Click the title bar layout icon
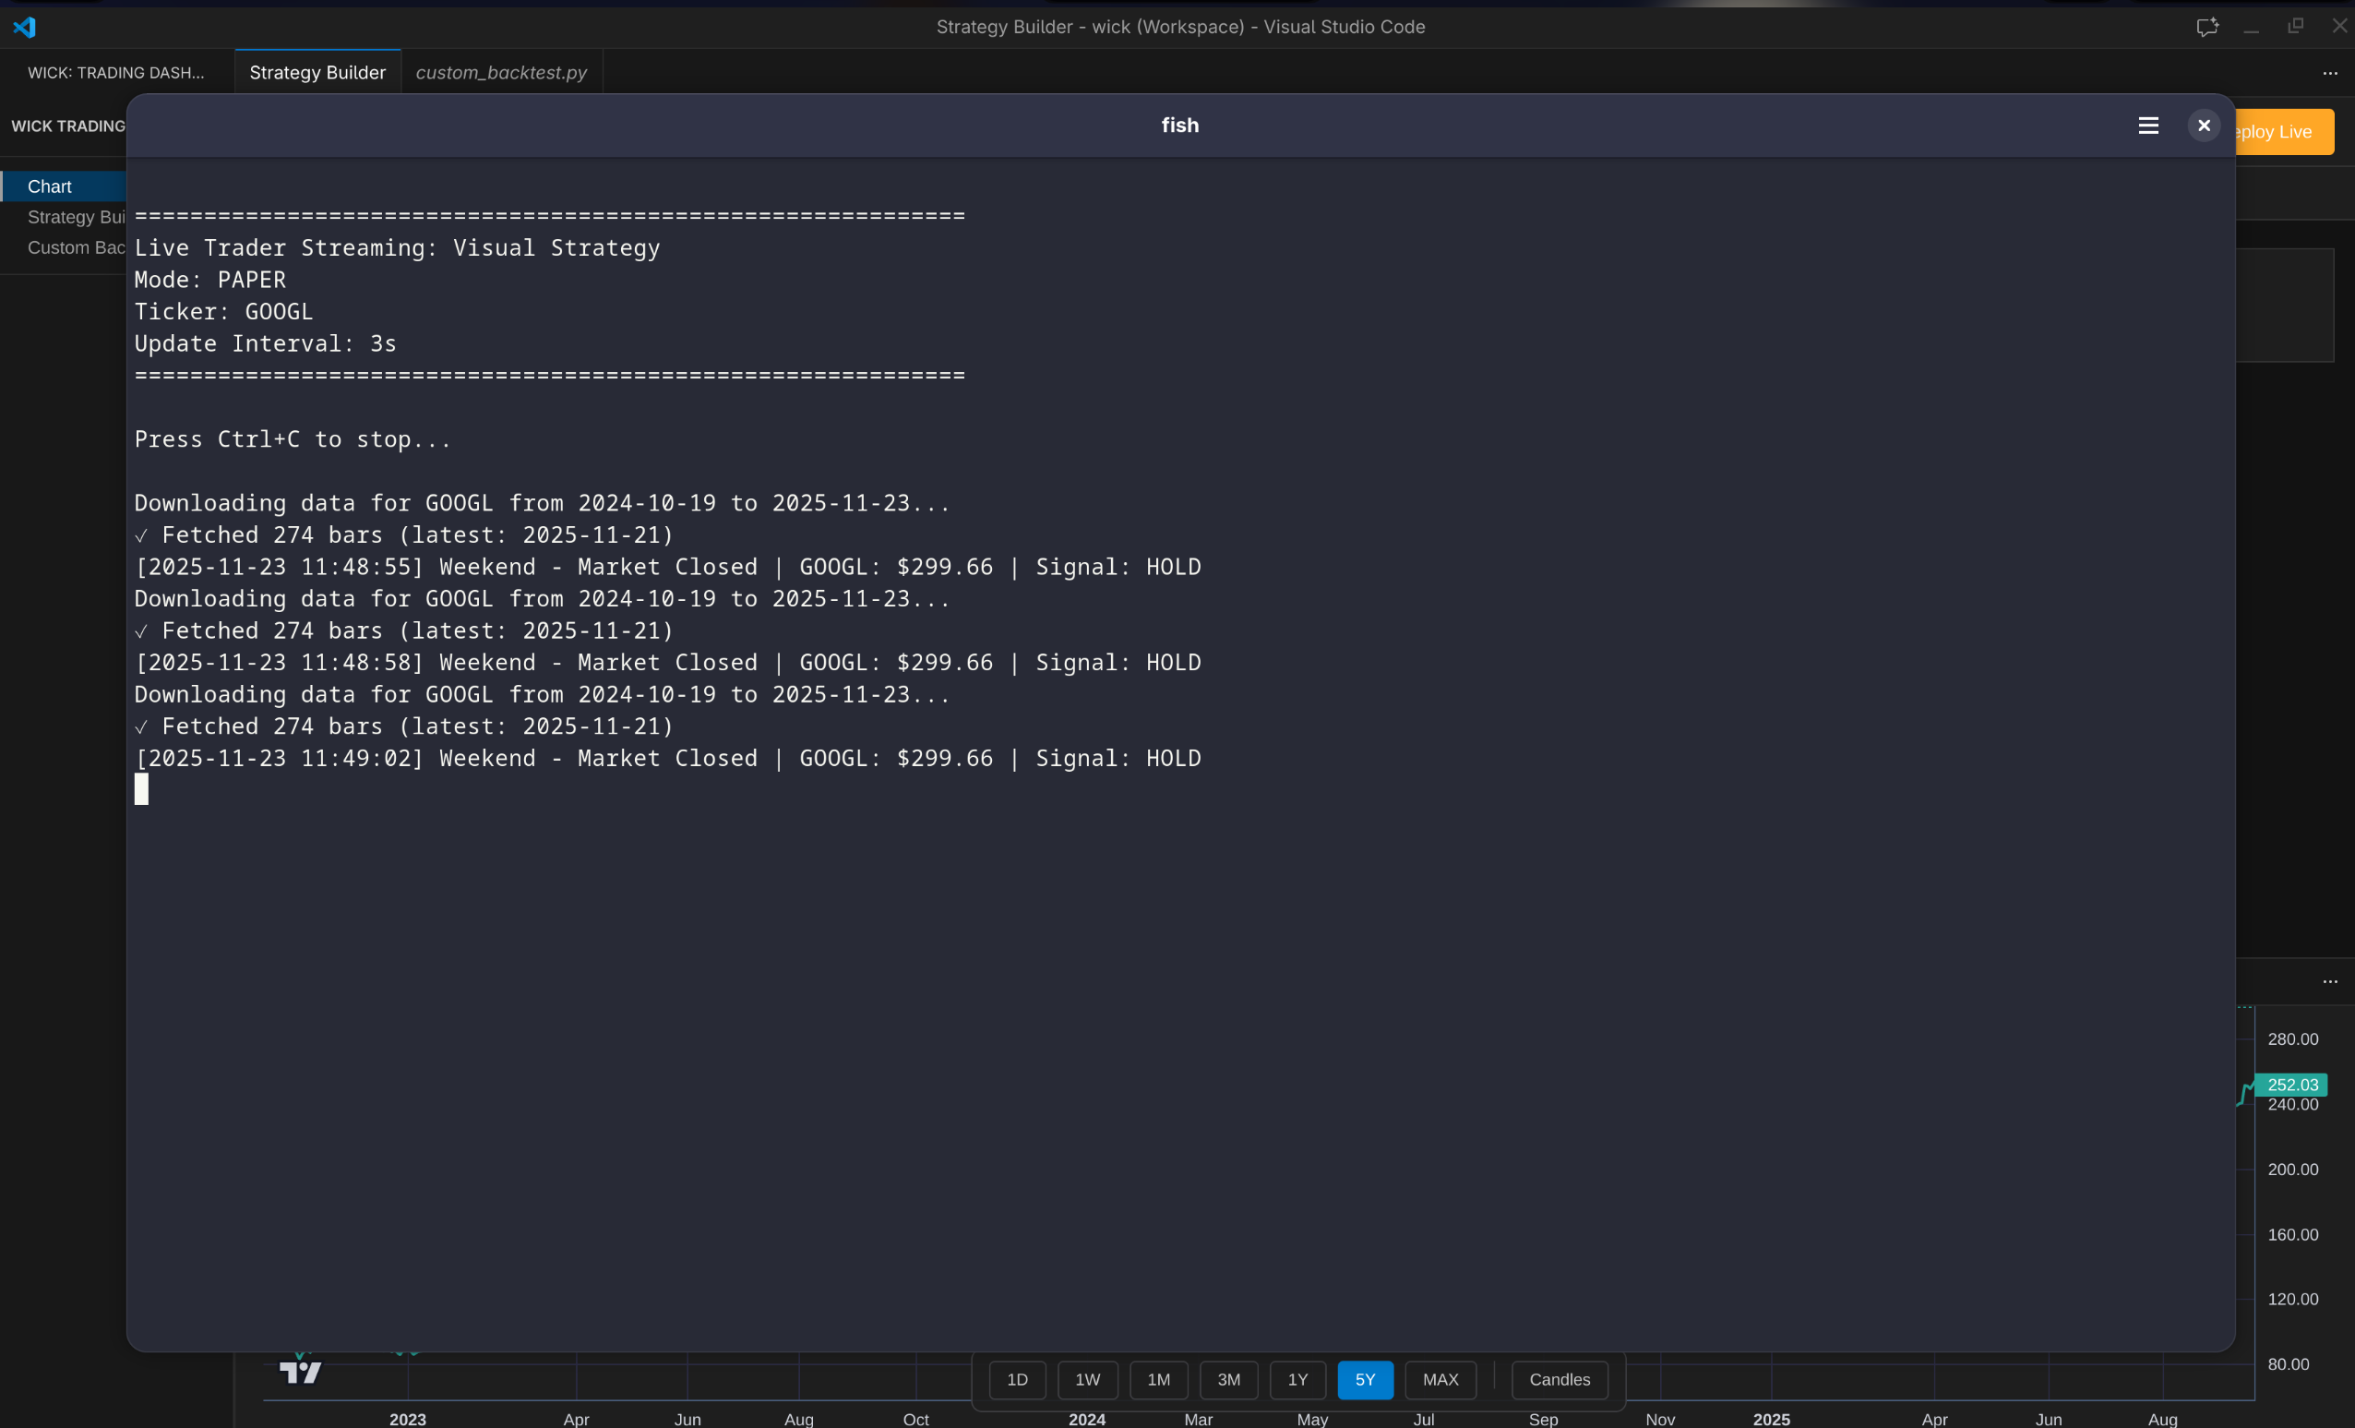Screen dimensions: 2355x1428 tap(2206, 27)
